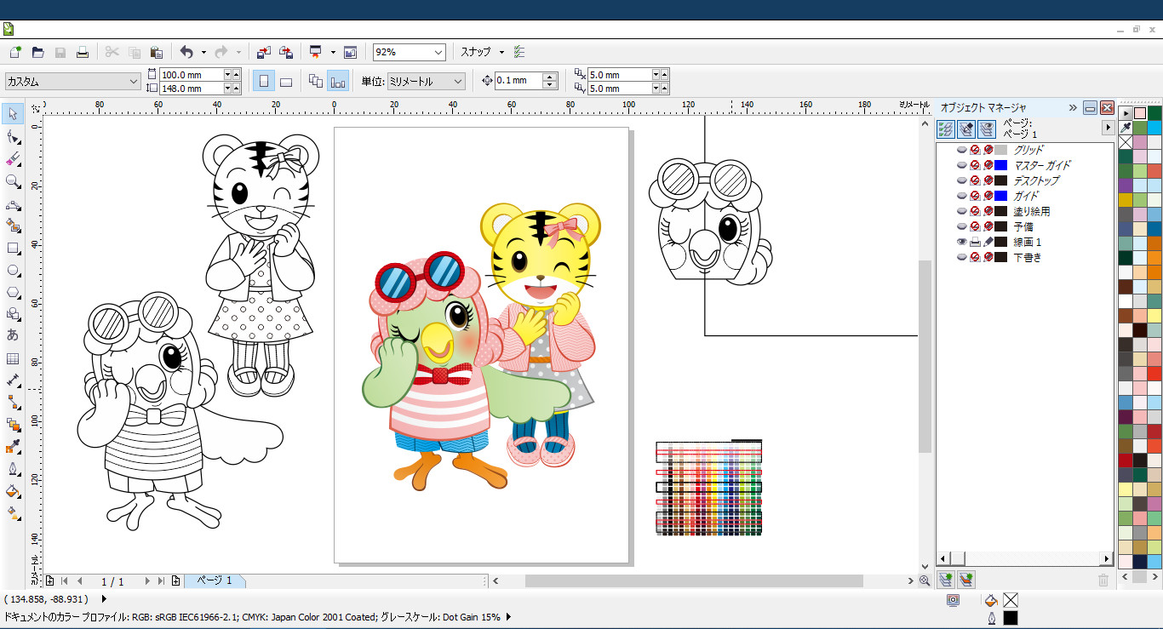Open the カスタム page size dropdown
The image size is (1163, 629).
point(134,82)
